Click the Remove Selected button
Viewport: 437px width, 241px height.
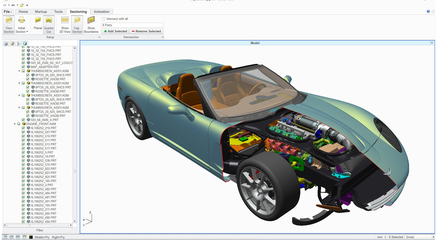[x=146, y=31]
